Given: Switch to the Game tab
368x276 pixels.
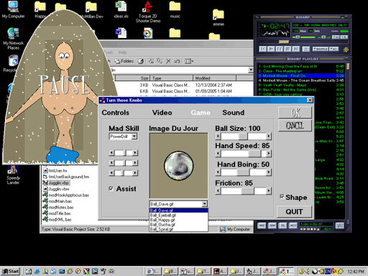Looking at the screenshot, I should (x=201, y=113).
